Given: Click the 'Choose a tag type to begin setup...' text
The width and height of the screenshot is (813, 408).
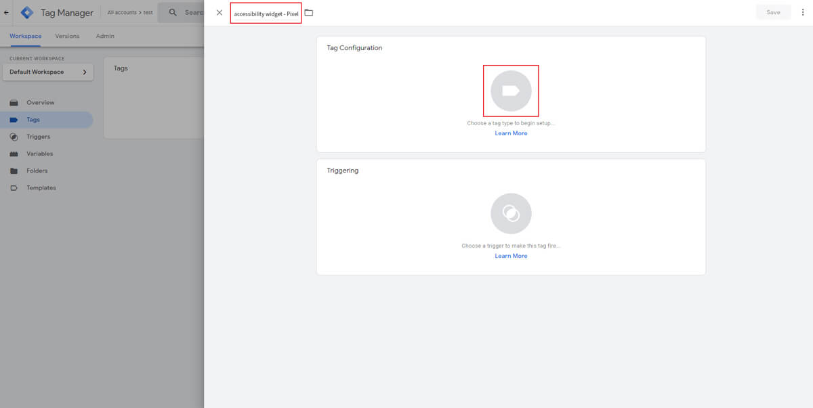Looking at the screenshot, I should coord(511,123).
